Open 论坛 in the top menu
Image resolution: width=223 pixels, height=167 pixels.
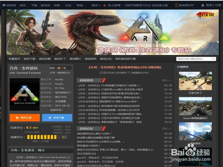pos(68,5)
